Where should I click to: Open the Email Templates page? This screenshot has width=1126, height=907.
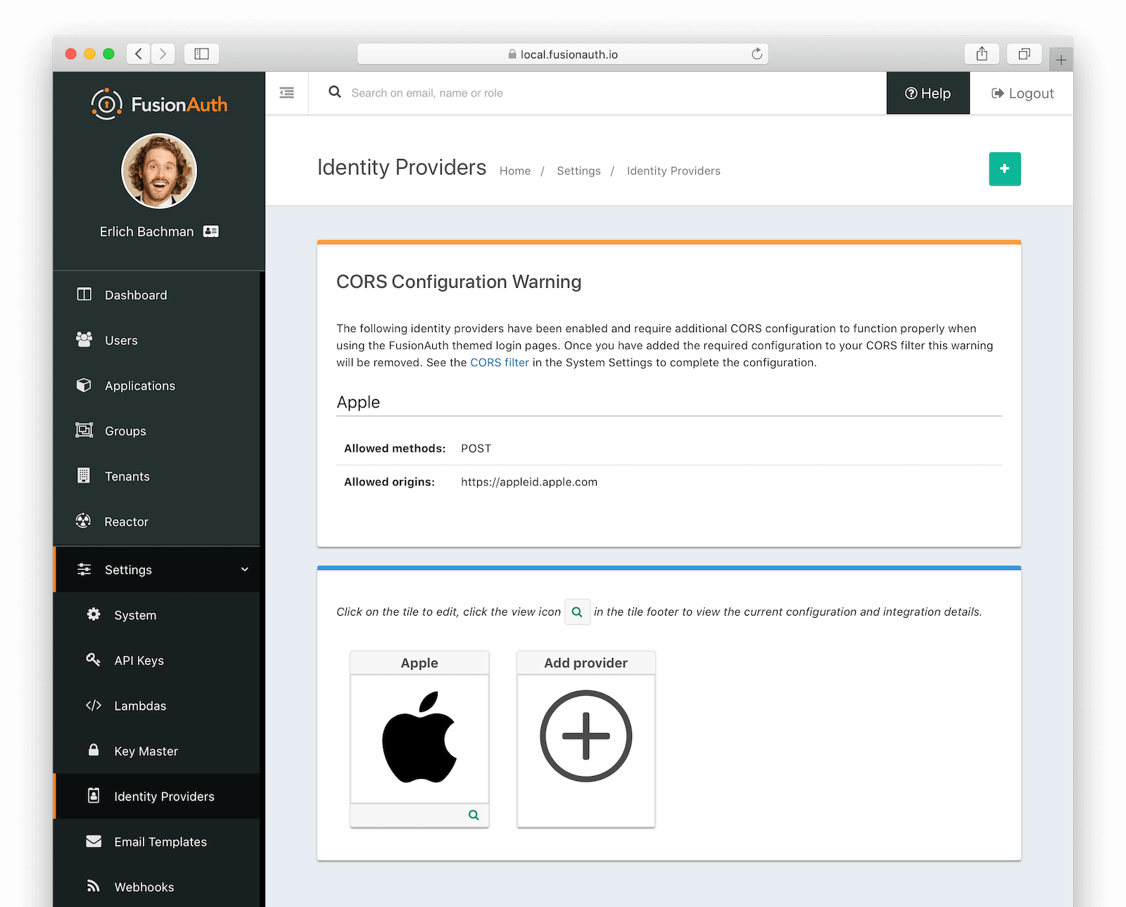(x=156, y=842)
